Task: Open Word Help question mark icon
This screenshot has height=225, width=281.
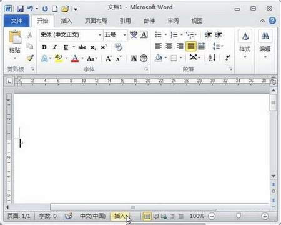Action: coord(272,21)
